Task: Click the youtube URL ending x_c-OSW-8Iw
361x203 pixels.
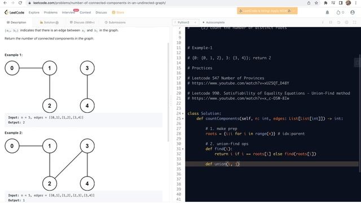Action: [238, 98]
